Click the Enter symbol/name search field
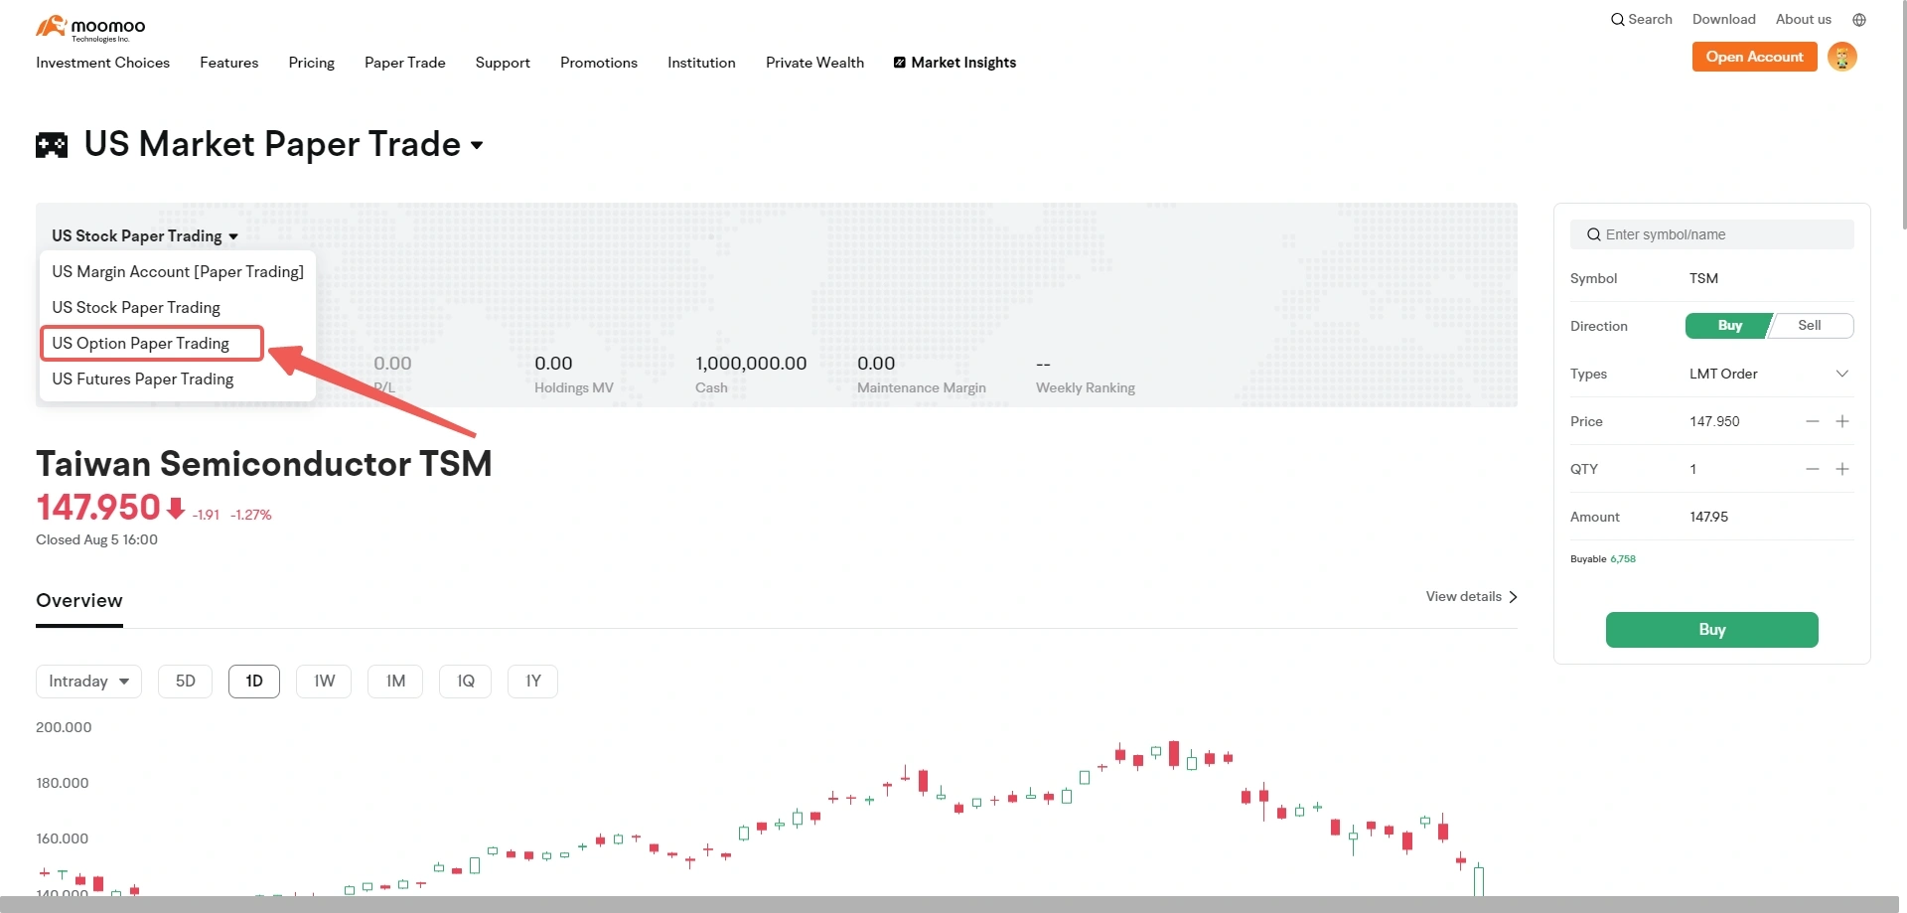This screenshot has height=913, width=1907. click(x=1712, y=234)
